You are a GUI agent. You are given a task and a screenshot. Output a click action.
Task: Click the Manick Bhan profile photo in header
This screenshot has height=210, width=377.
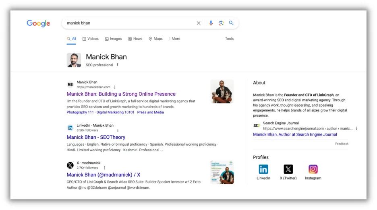tap(74, 60)
